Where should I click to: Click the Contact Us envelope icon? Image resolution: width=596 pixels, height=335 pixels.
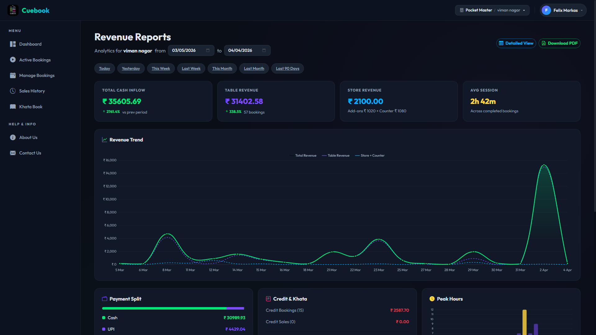(13, 153)
